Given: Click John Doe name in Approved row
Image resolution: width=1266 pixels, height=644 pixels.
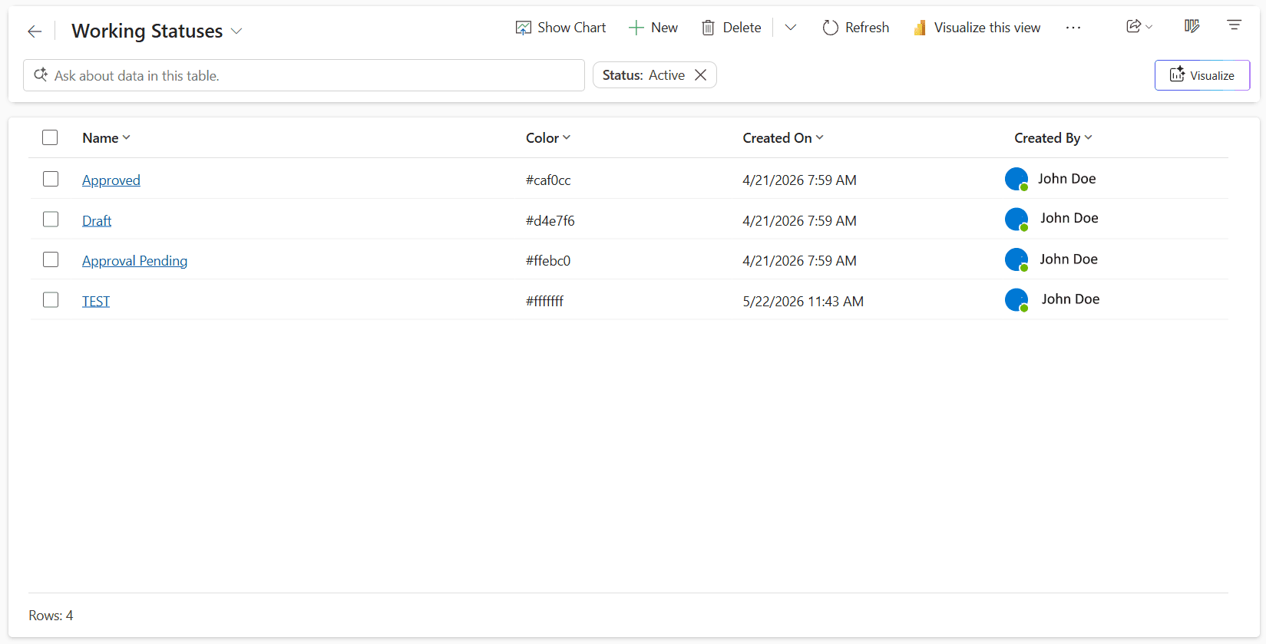Looking at the screenshot, I should (1067, 179).
